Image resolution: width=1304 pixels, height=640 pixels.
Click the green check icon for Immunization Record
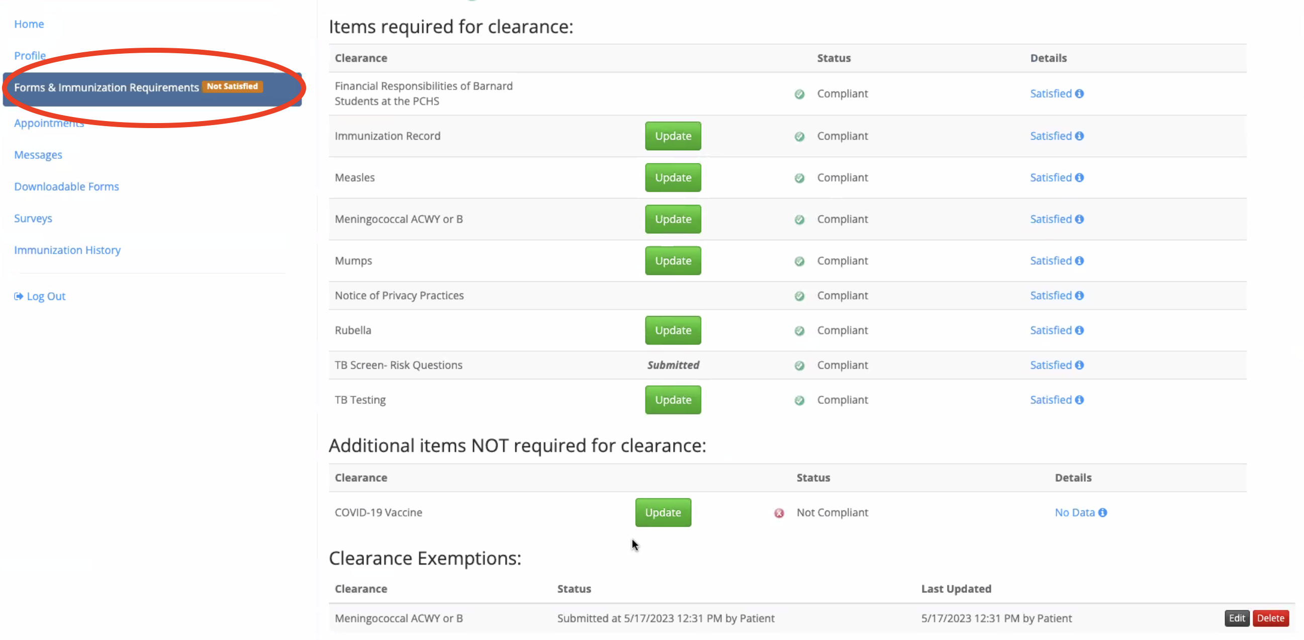click(799, 137)
